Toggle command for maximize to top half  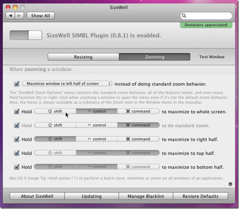click(x=139, y=153)
